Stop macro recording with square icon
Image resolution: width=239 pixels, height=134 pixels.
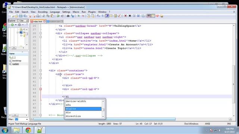tap(130, 16)
